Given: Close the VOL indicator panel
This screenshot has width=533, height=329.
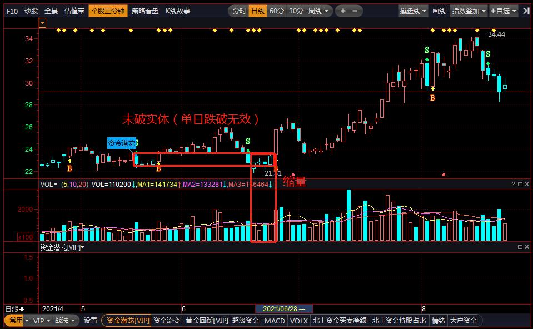Looking at the screenshot, I should (x=527, y=184).
